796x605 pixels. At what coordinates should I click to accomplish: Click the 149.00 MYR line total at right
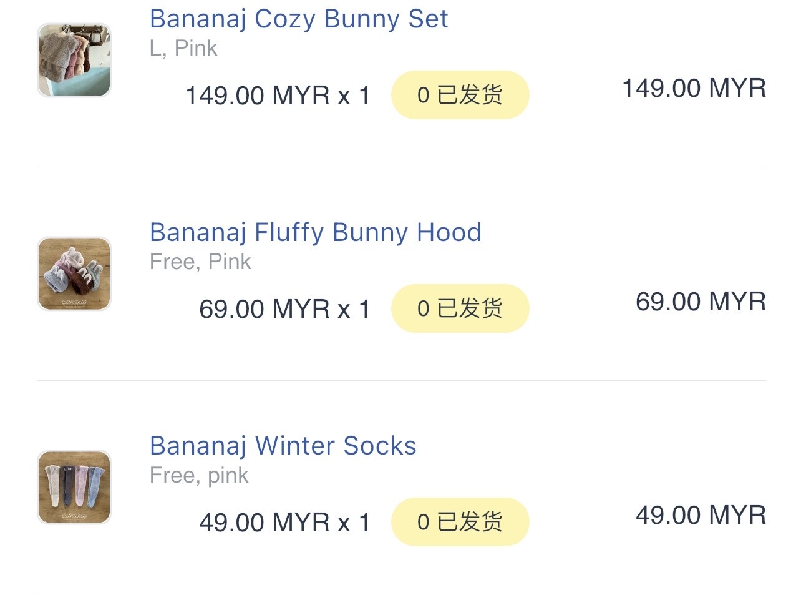tap(694, 88)
